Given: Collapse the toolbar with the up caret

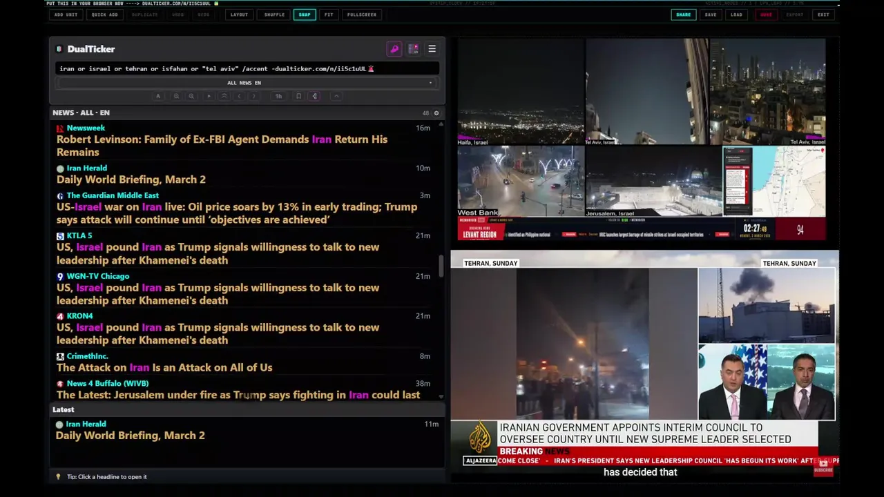Looking at the screenshot, I should pos(336,96).
